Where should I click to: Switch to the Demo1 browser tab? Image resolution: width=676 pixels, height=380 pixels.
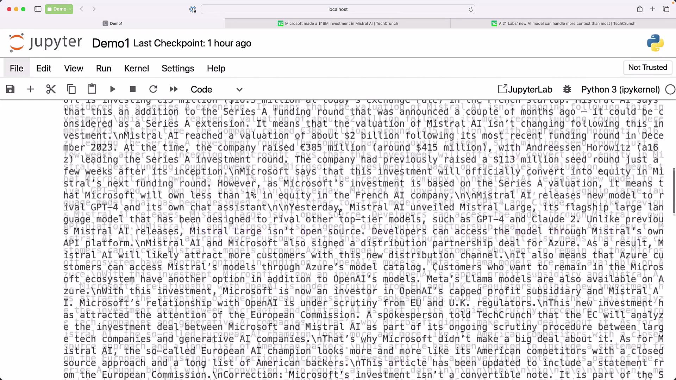(113, 24)
